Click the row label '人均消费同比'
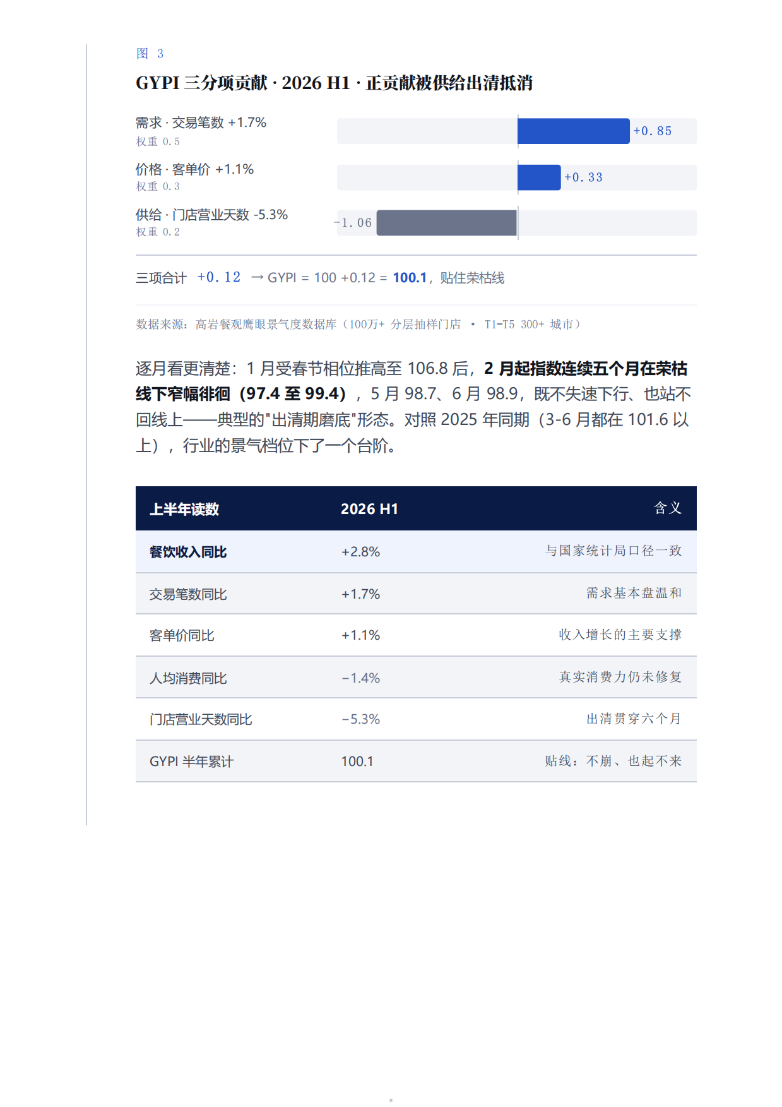The image size is (782, 1107). pyautogui.click(x=188, y=678)
